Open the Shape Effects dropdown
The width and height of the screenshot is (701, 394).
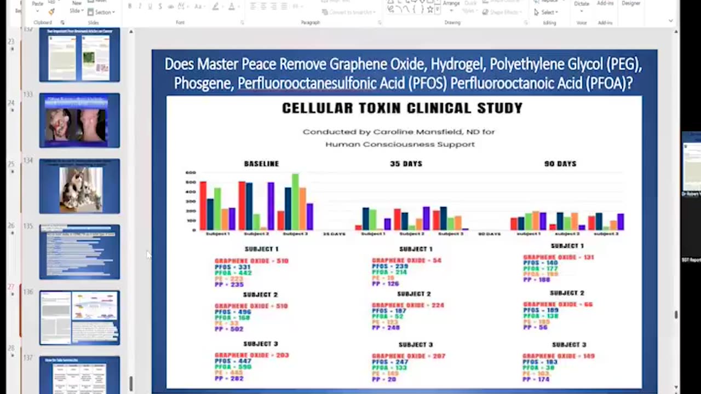[502, 12]
